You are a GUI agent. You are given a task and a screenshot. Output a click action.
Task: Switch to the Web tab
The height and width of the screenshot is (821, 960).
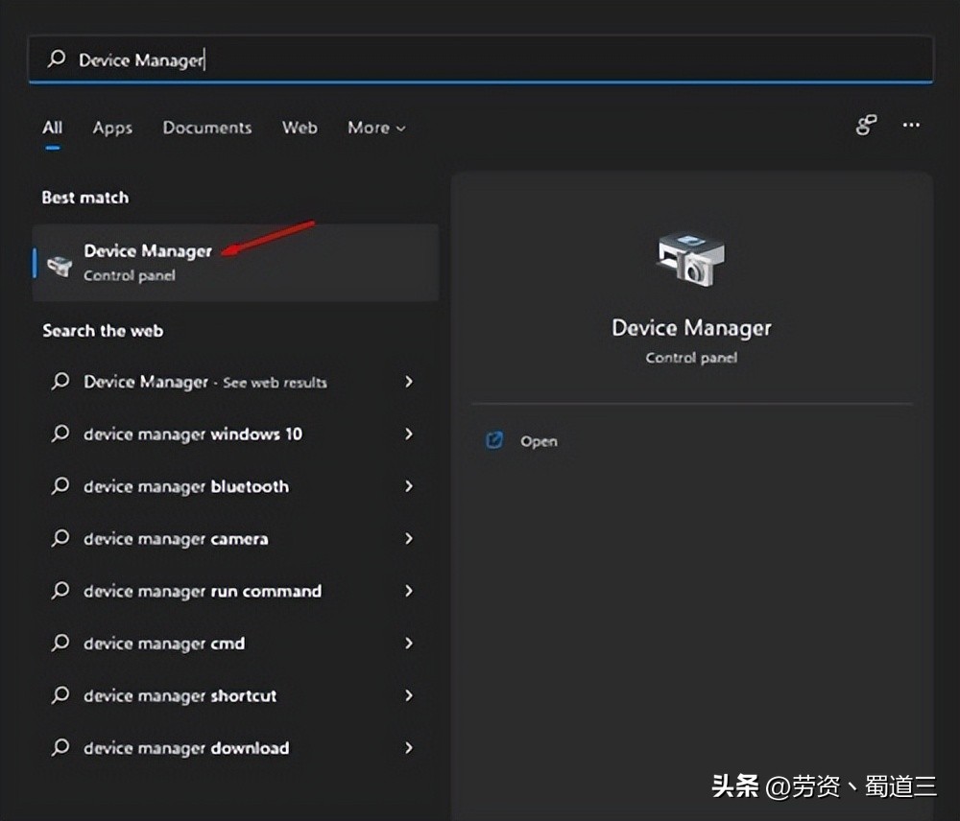[x=300, y=128]
